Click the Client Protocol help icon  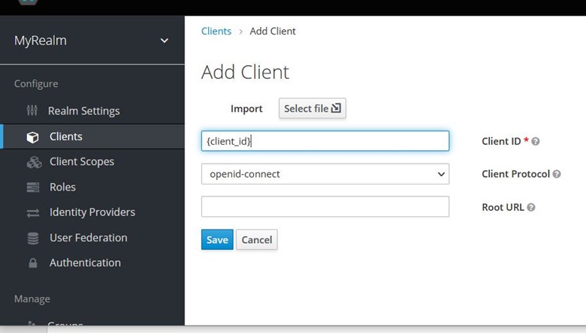[557, 174]
